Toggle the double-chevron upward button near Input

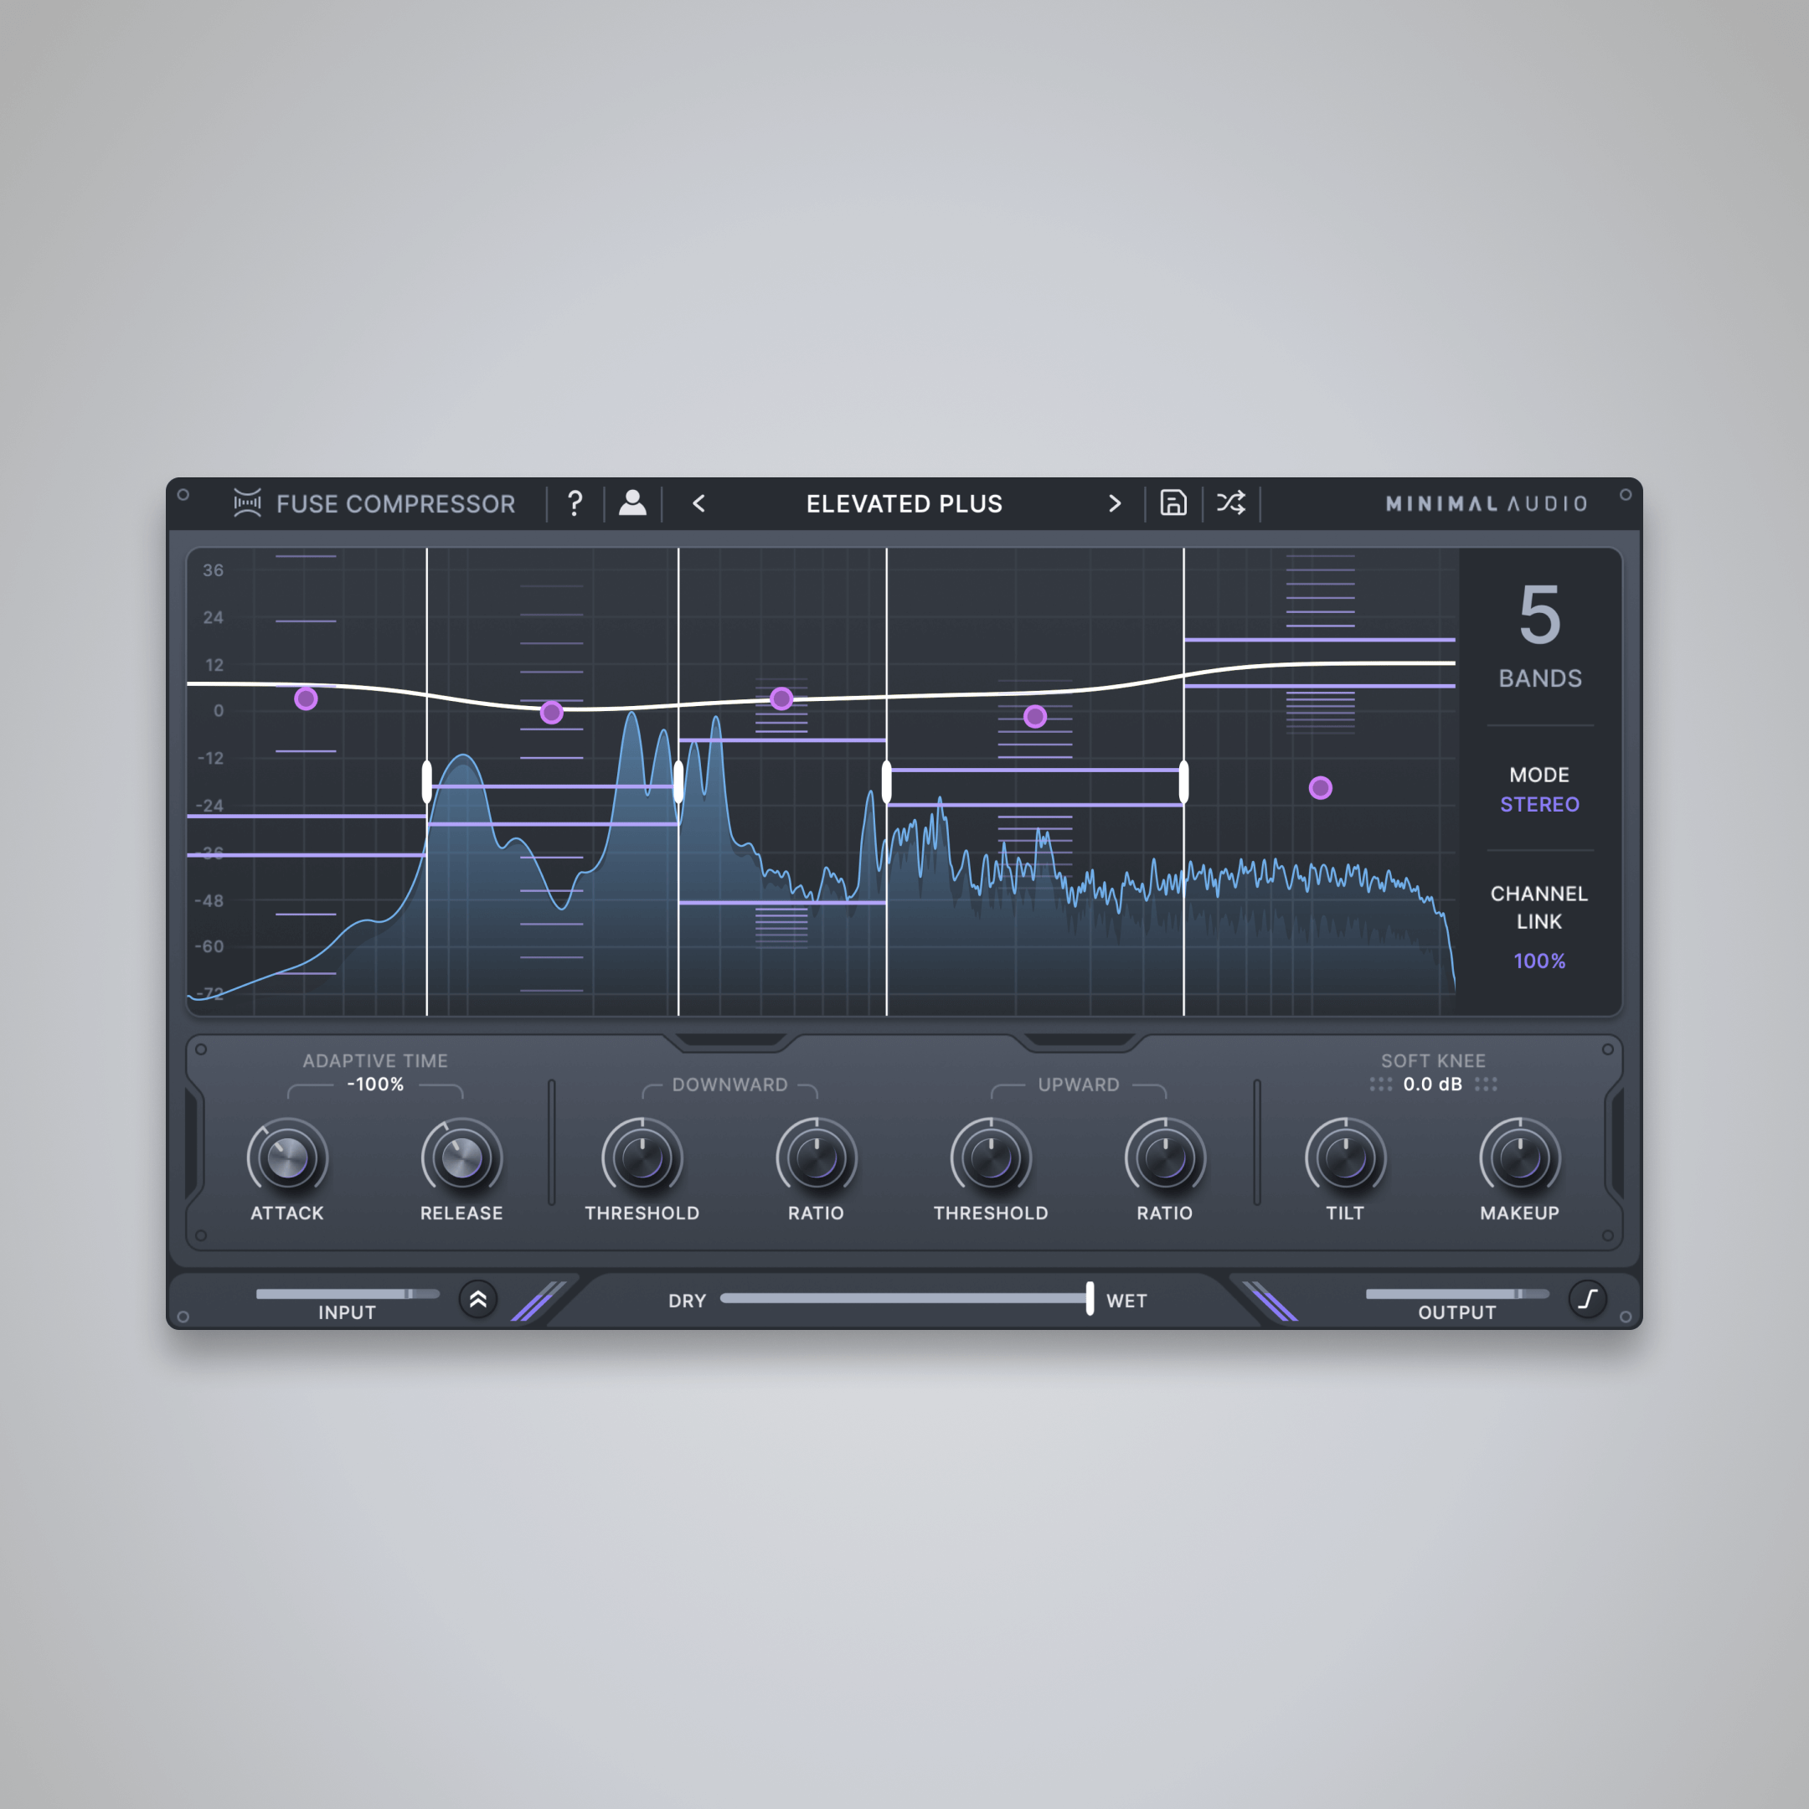(x=478, y=1299)
